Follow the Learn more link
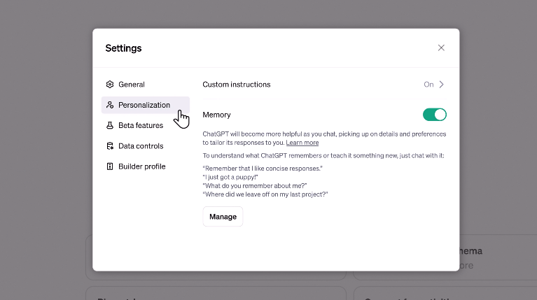Image resolution: width=537 pixels, height=300 pixels. [302, 143]
